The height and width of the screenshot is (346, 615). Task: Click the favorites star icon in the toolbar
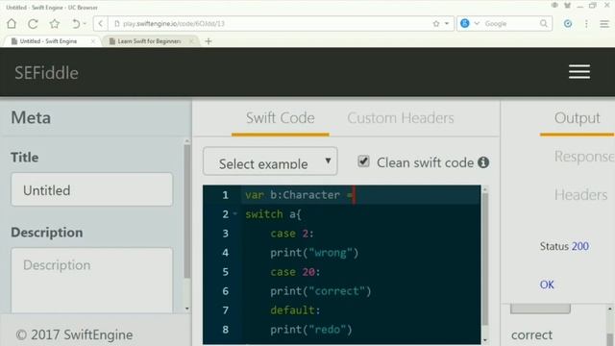55,23
